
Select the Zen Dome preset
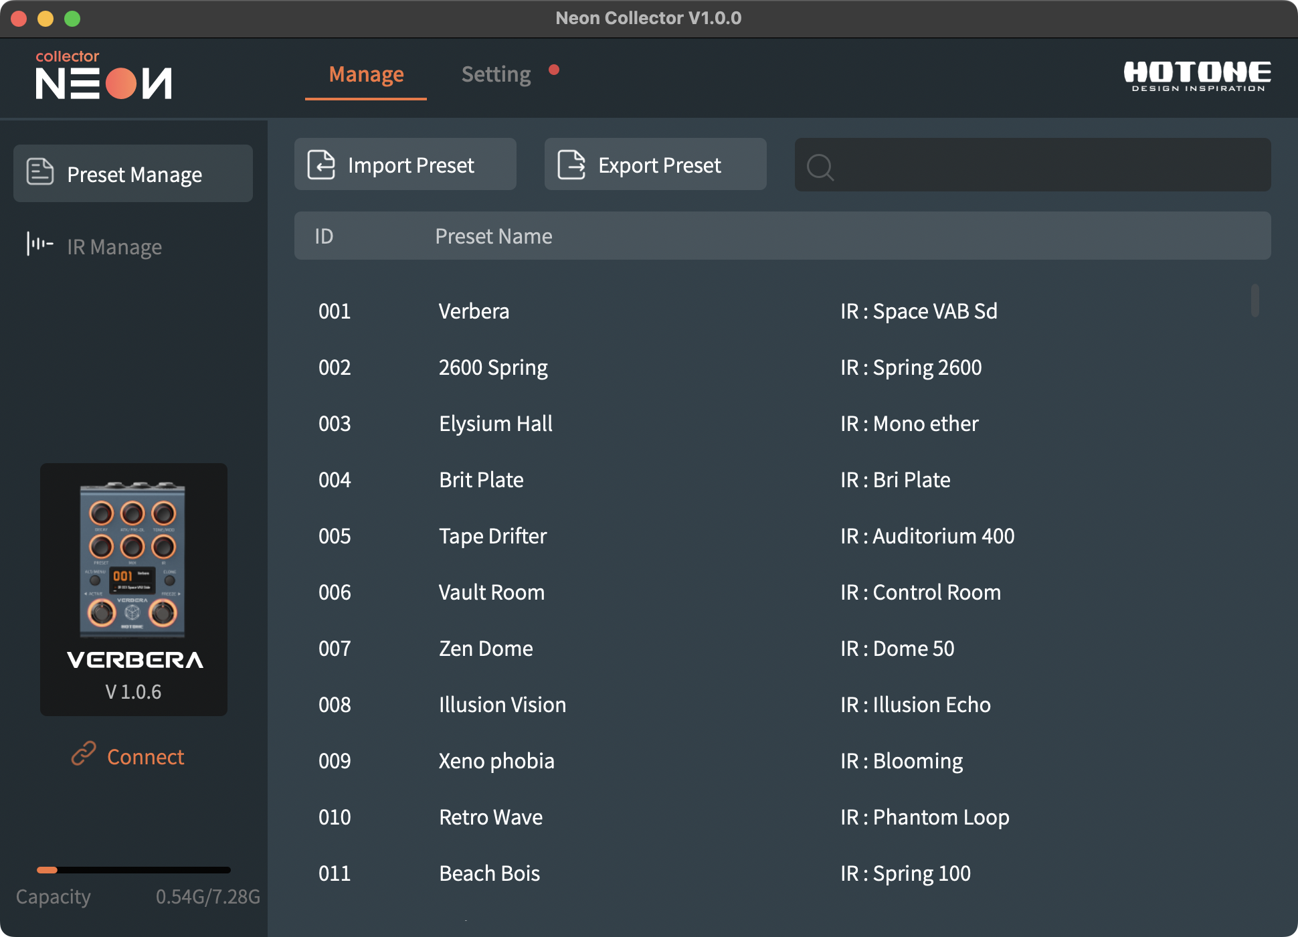[769, 649]
